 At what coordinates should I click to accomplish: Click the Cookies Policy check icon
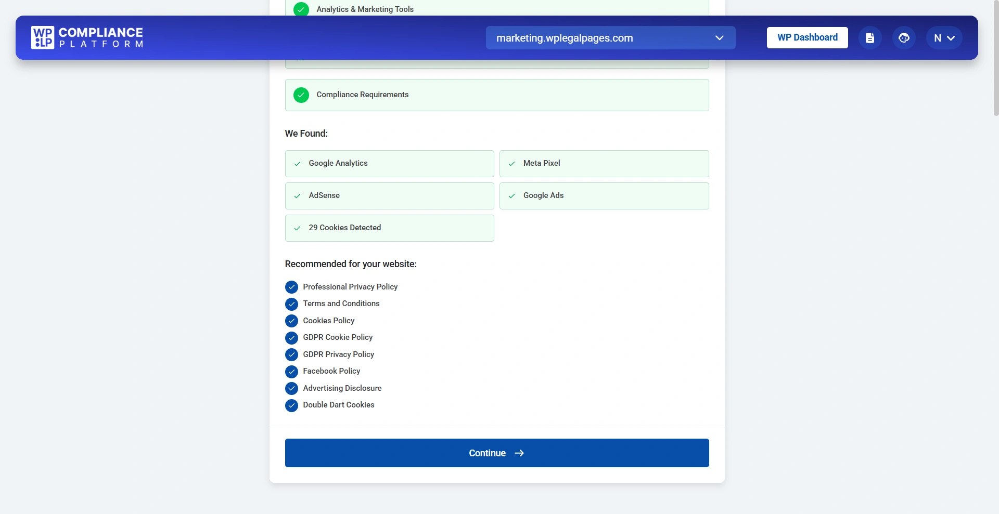pyautogui.click(x=291, y=321)
